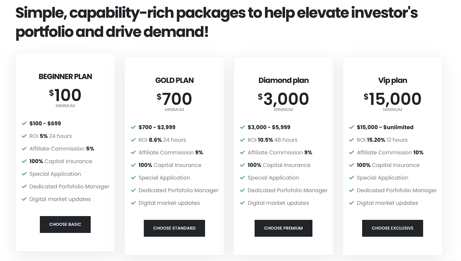Click checkmark by Gold plan Special Application
This screenshot has height=261, width=461.
click(x=133, y=178)
